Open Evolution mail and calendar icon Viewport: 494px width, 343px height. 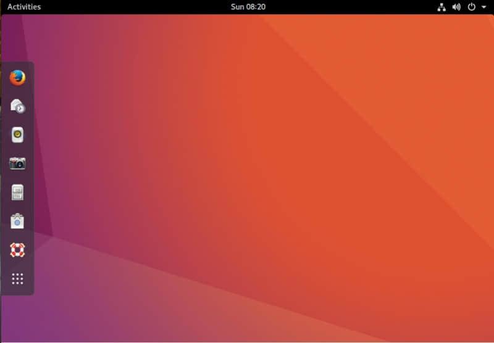(17, 107)
